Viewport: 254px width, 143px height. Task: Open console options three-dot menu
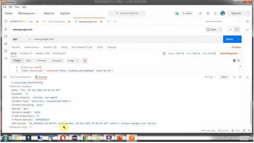pyautogui.click(x=234, y=77)
